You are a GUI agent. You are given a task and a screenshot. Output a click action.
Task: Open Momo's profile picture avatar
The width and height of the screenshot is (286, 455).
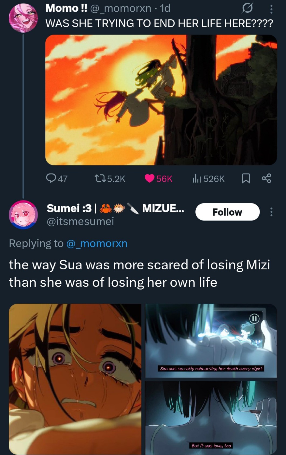click(23, 18)
